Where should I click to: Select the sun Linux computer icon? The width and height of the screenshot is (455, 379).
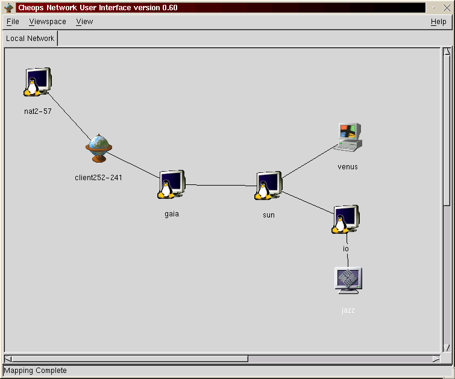click(x=268, y=186)
